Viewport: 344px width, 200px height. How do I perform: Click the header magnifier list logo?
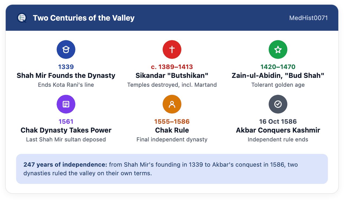(x=22, y=18)
